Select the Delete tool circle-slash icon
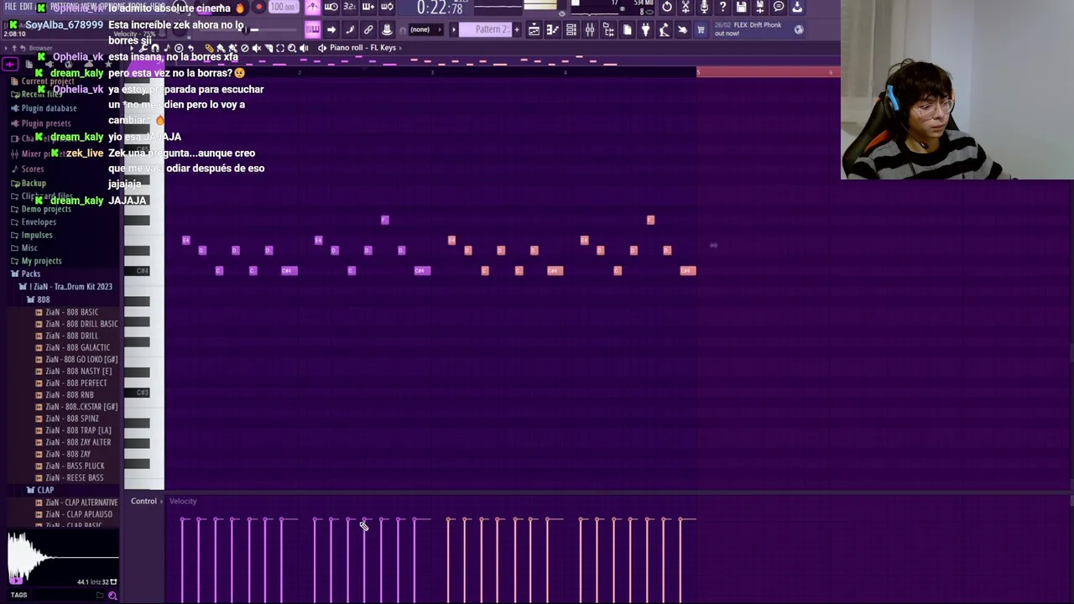1074x604 pixels. 245,48
